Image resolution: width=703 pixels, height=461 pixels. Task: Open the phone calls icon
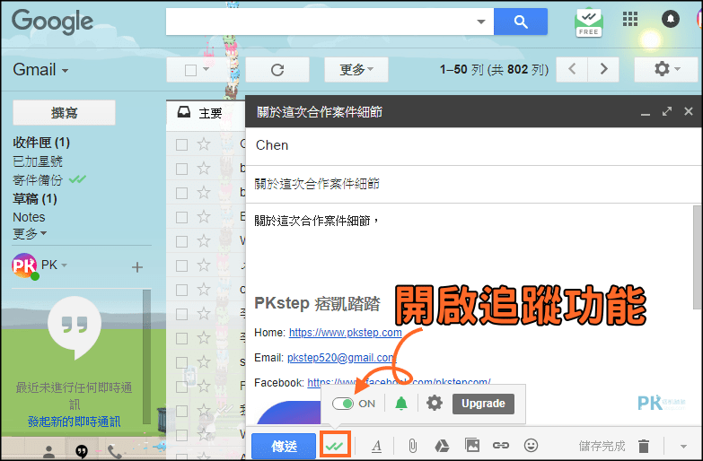(x=114, y=452)
